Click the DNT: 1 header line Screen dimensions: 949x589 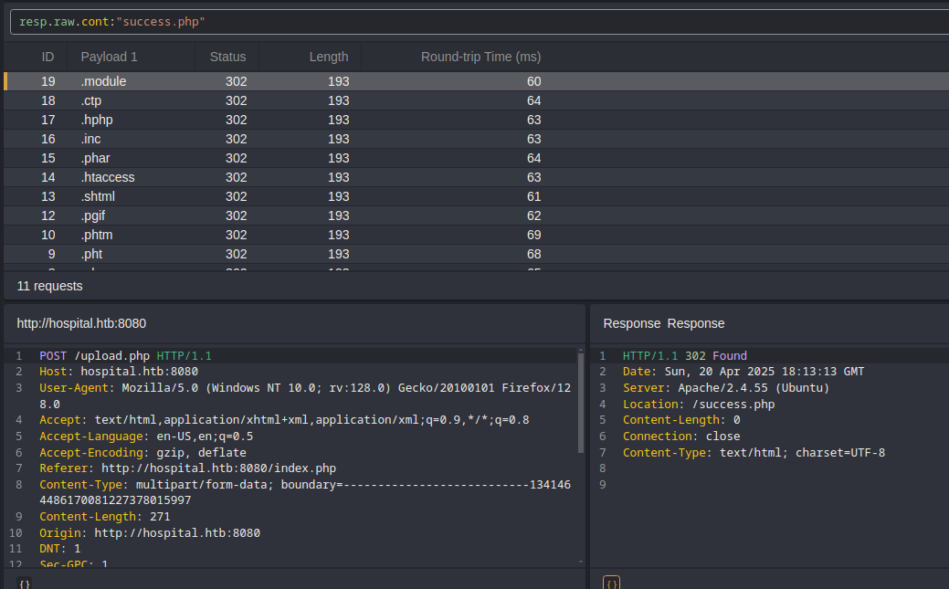click(x=60, y=549)
